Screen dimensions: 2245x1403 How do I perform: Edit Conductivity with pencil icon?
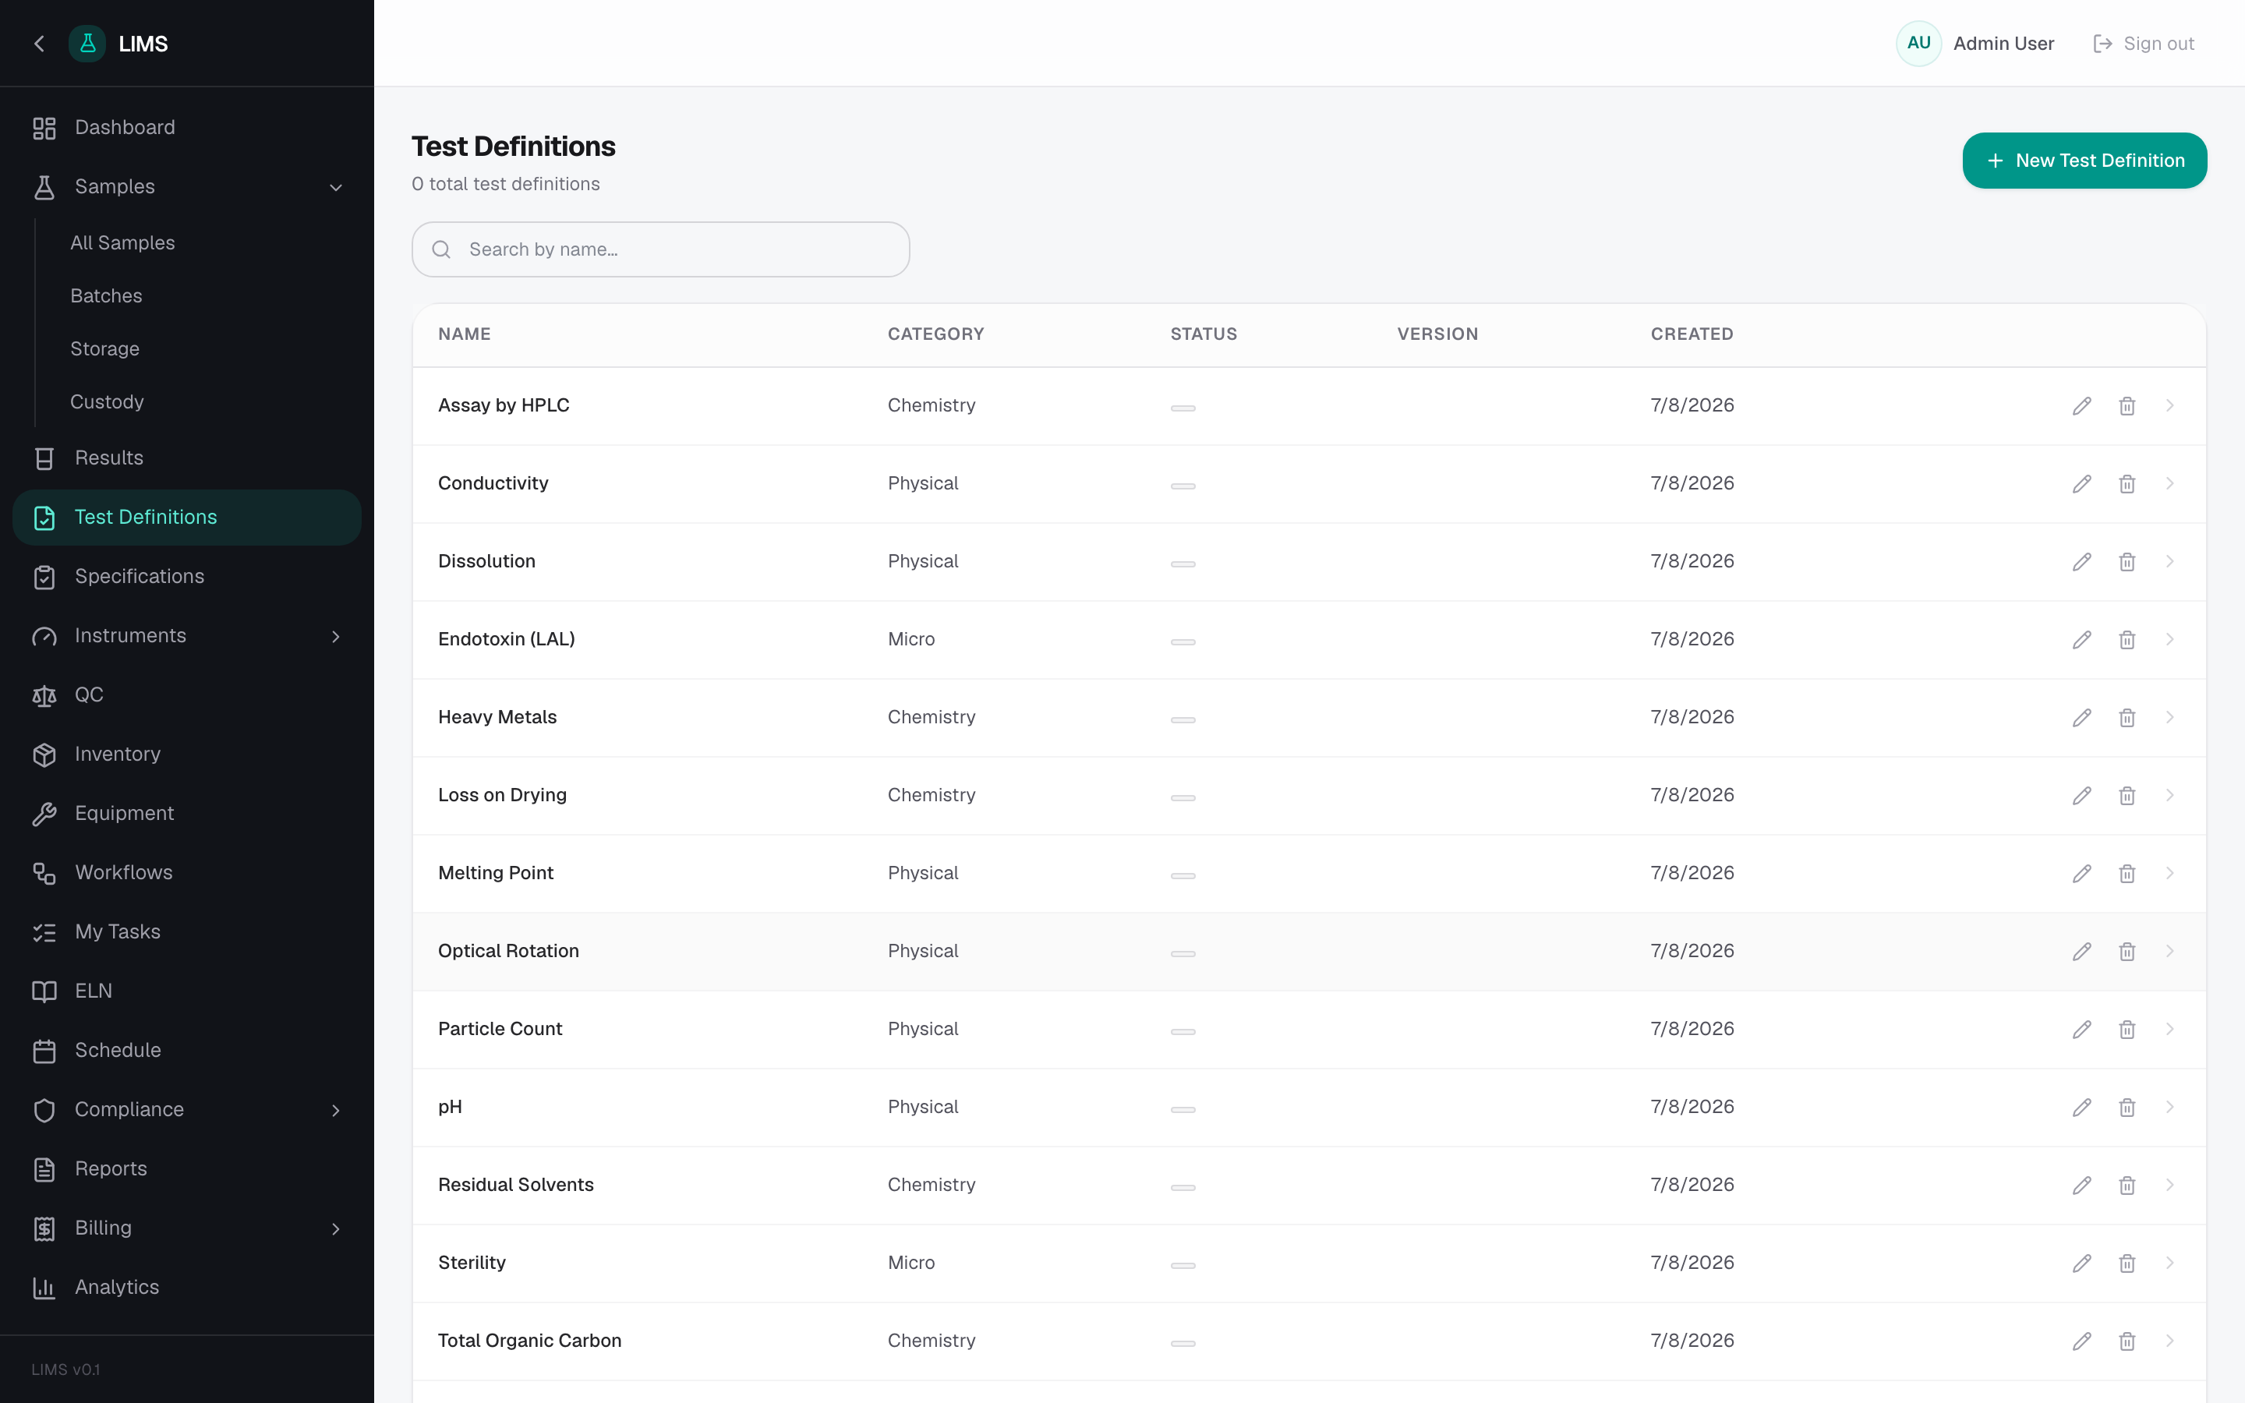pyautogui.click(x=2082, y=483)
